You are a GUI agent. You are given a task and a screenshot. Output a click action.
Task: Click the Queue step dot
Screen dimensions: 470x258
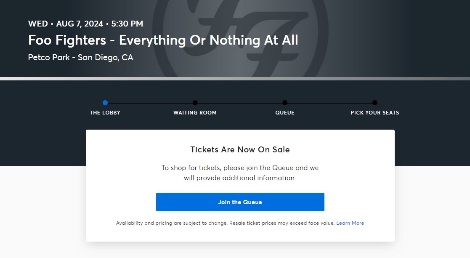pos(285,103)
